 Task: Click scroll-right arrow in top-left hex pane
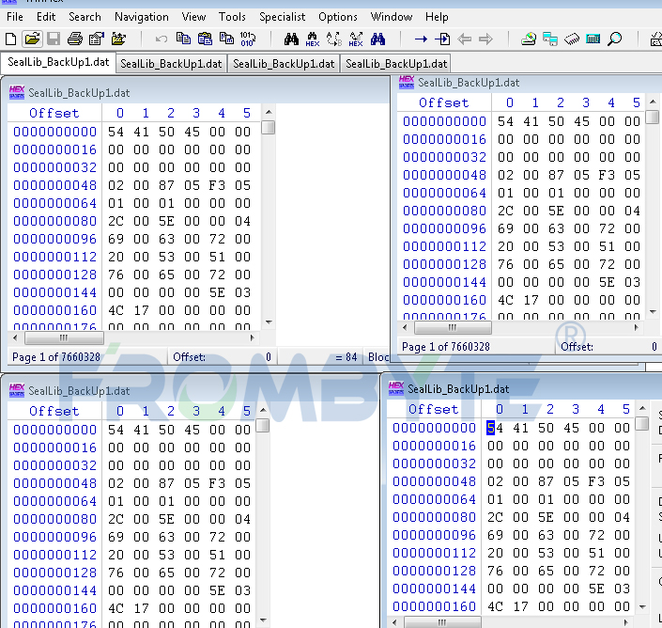(x=252, y=338)
